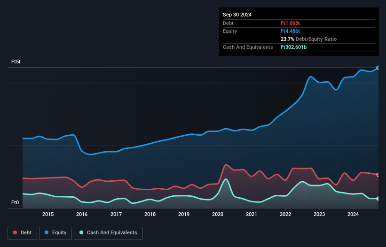The height and width of the screenshot is (247, 386).
Task: Click the Ft5t y-axis label
Action: click(16, 62)
